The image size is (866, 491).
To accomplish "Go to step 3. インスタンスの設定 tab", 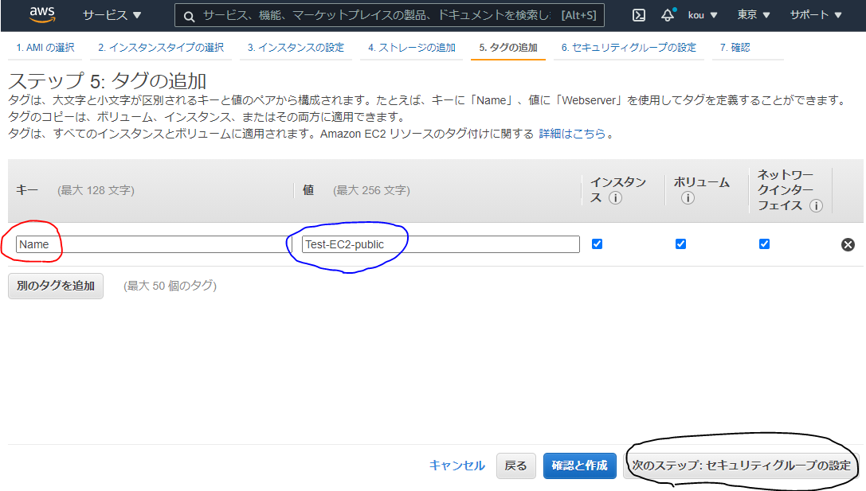I will coord(296,48).
